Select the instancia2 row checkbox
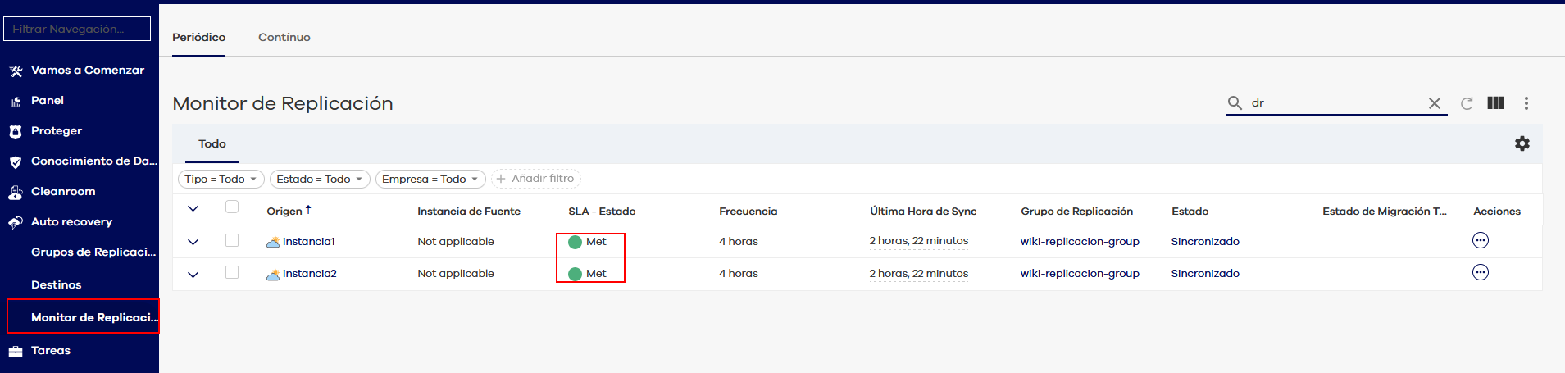Viewport: 1565px width, 373px height. click(232, 273)
